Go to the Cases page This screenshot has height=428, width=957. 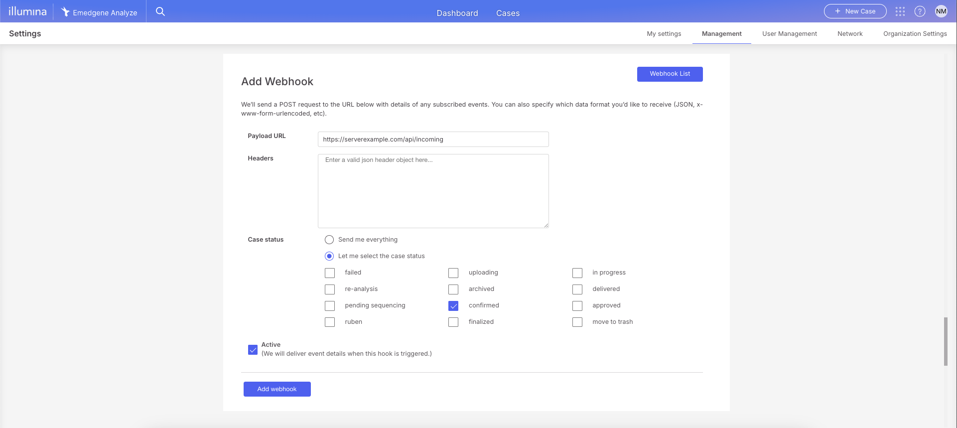click(508, 13)
